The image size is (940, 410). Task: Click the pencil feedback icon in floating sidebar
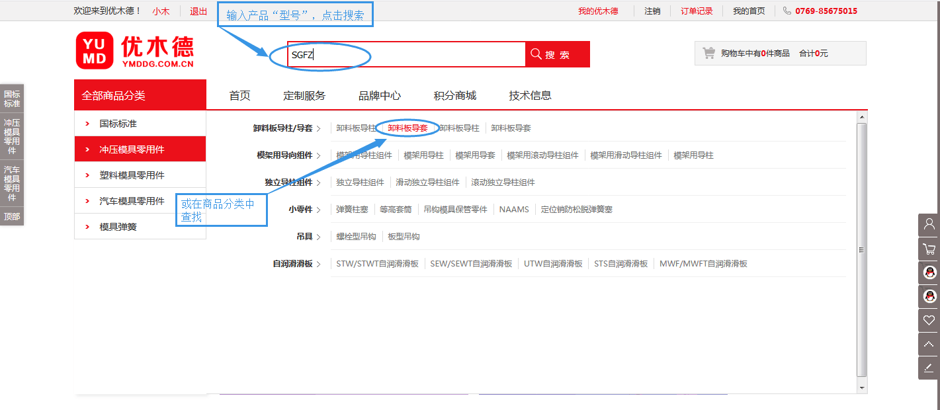point(929,368)
